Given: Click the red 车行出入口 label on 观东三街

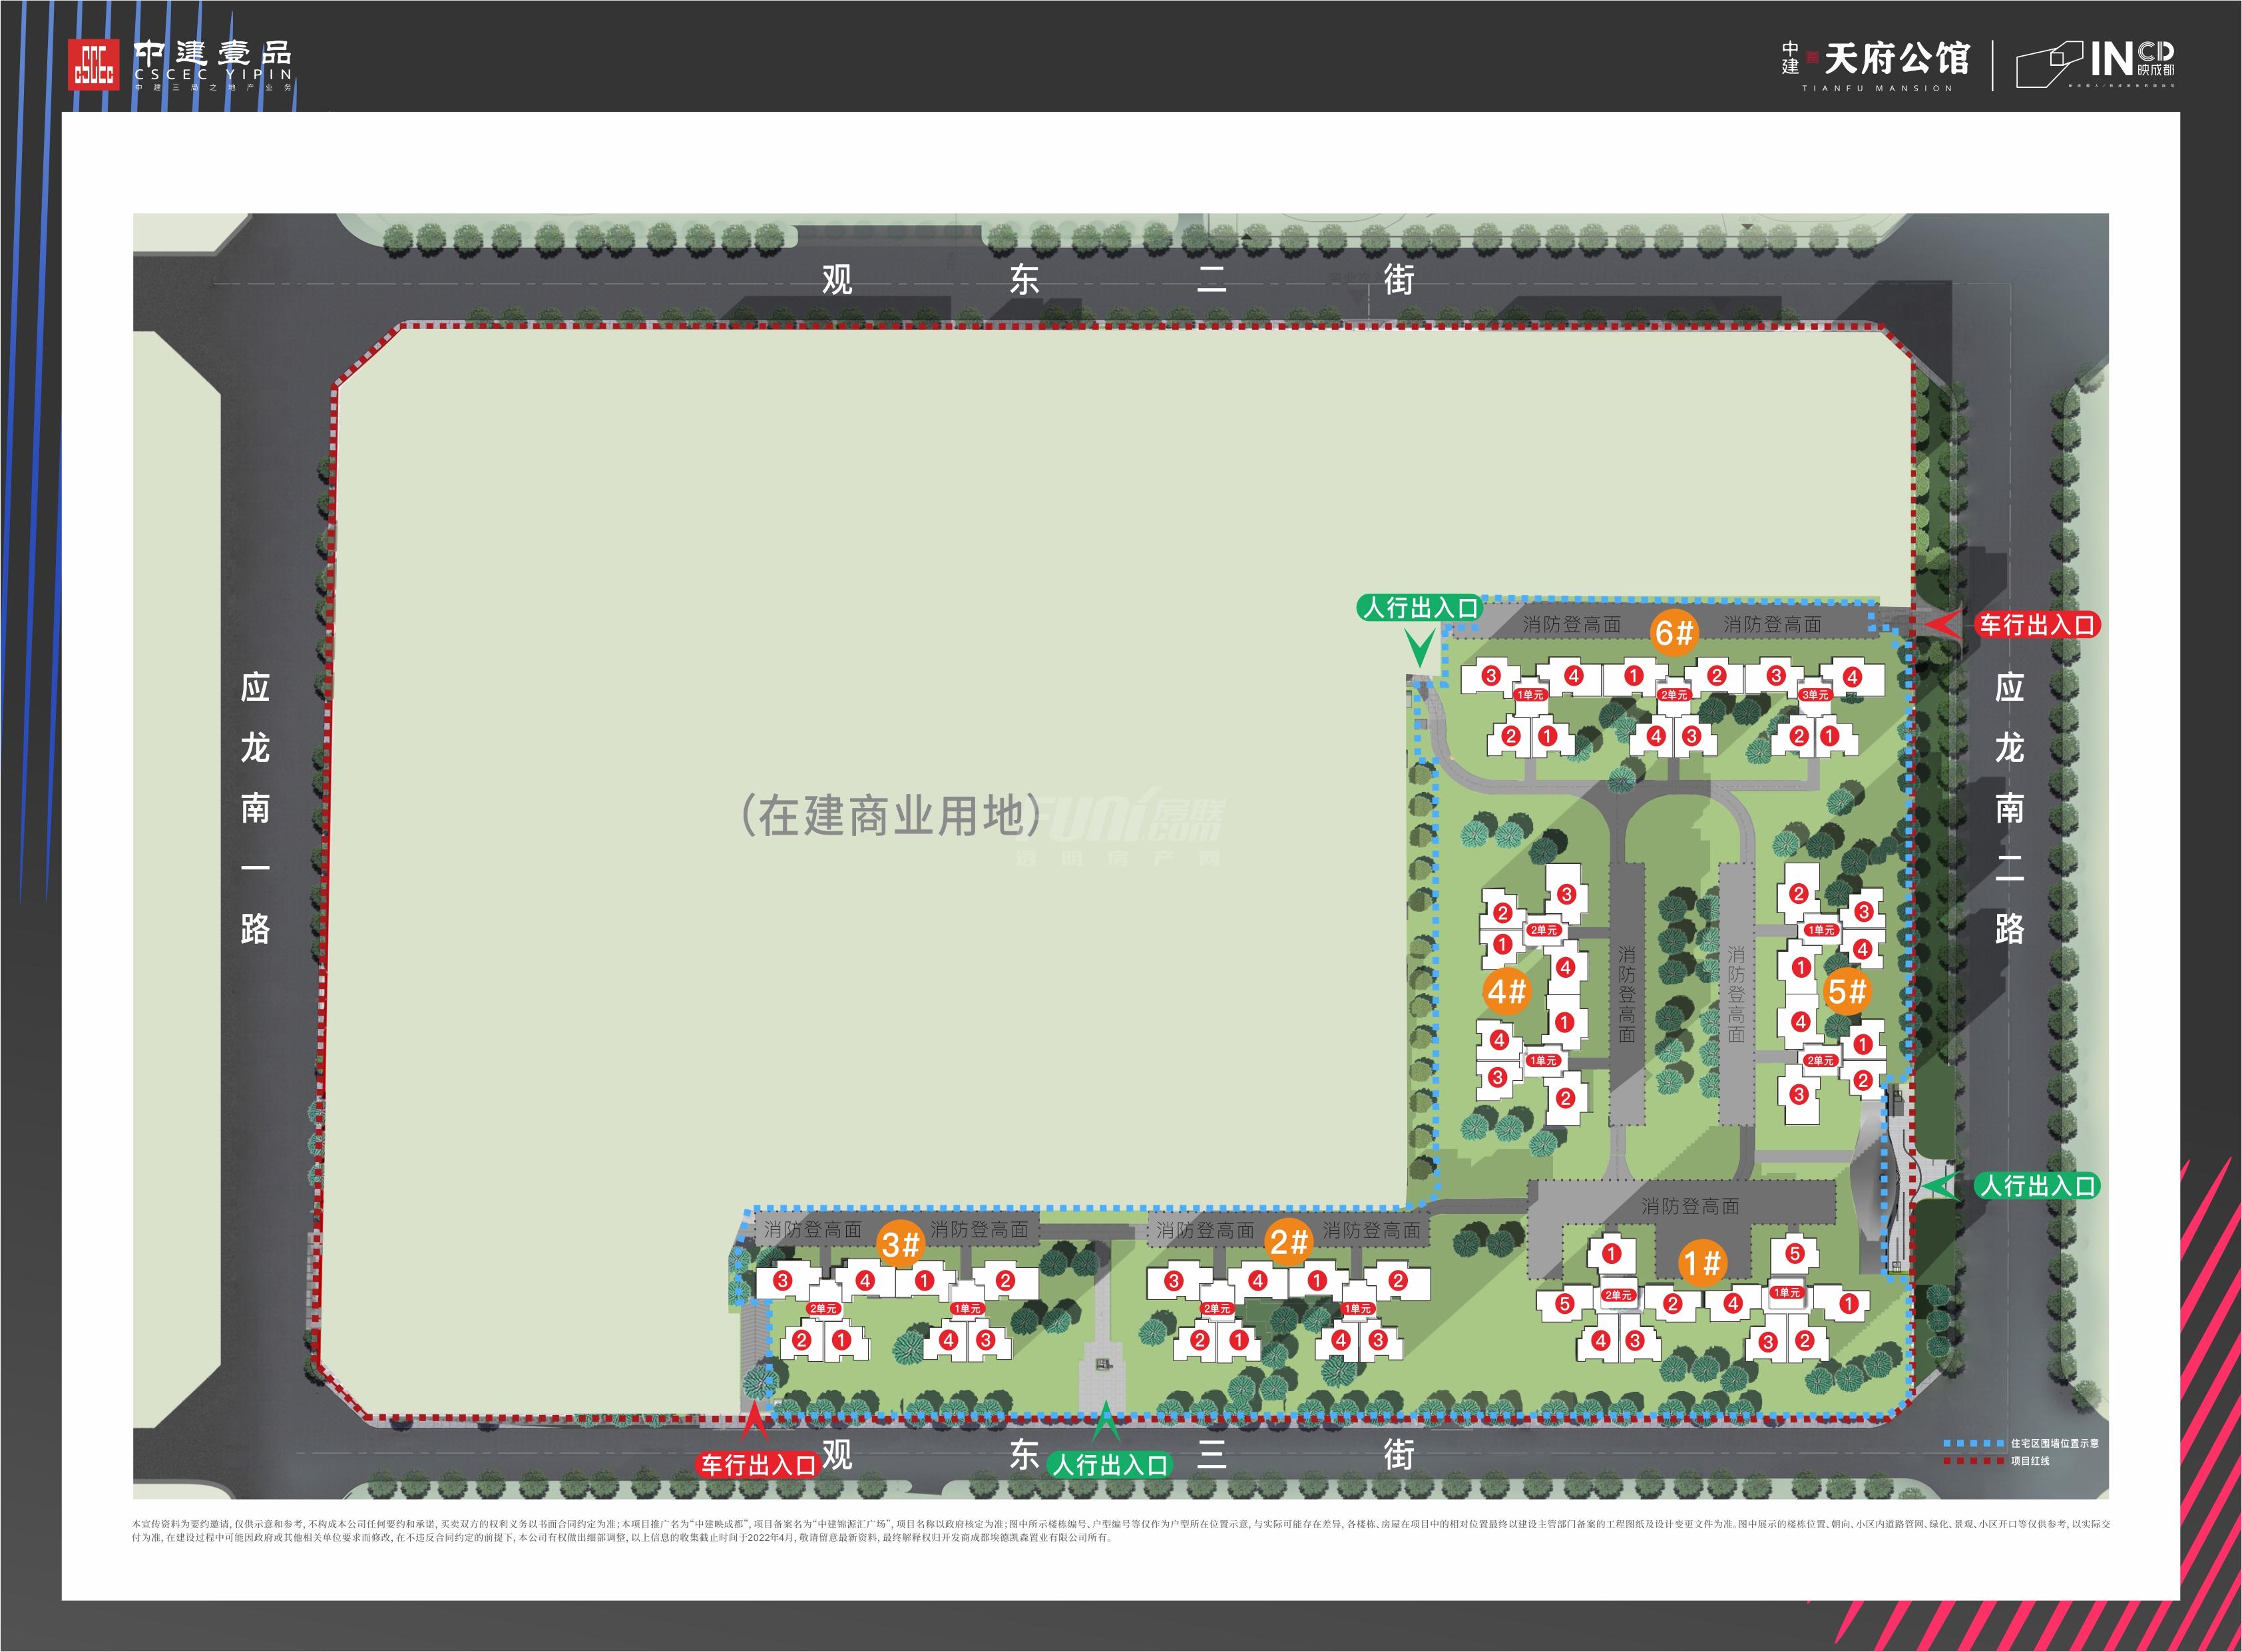Looking at the screenshot, I should [759, 1465].
